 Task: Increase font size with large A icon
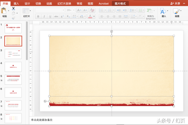(79, 10)
